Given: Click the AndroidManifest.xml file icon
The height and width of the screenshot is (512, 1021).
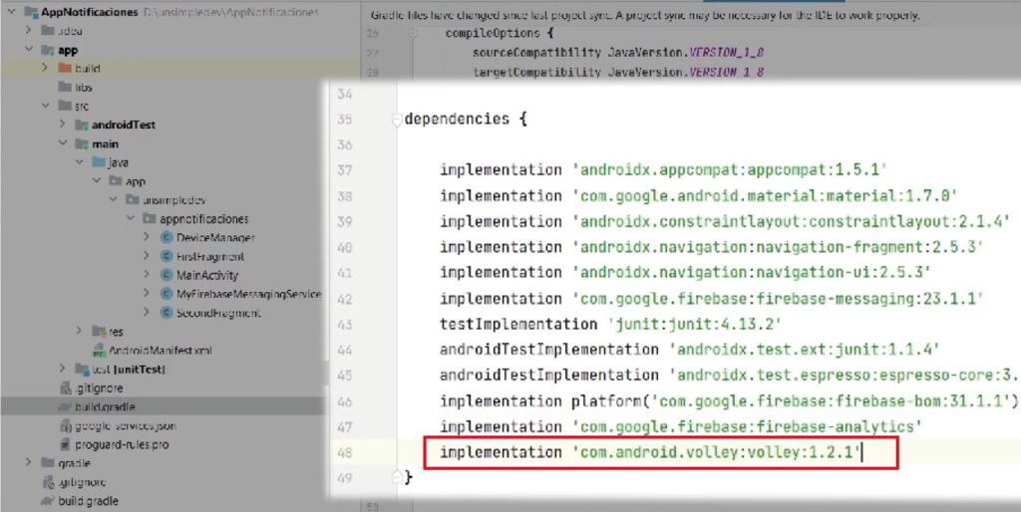Looking at the screenshot, I should point(99,351).
